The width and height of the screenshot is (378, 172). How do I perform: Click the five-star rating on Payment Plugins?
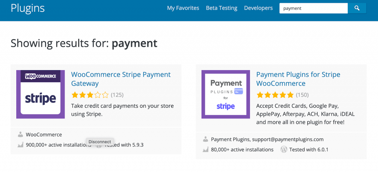pos(275,95)
